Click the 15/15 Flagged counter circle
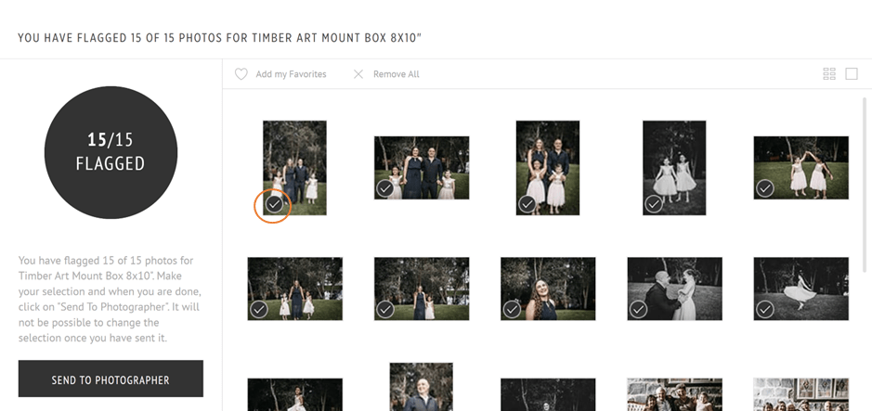The width and height of the screenshot is (872, 411). tap(111, 152)
